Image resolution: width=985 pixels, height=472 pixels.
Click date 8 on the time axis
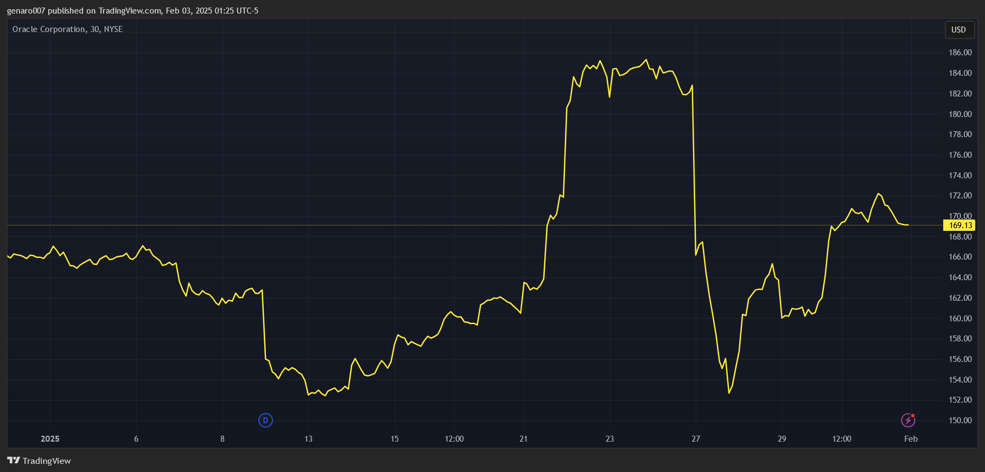click(x=223, y=439)
